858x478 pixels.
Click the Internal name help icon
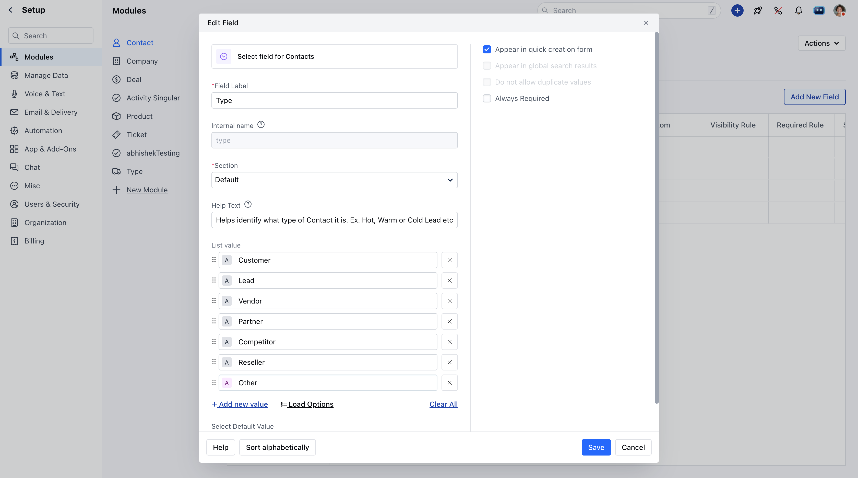pos(261,125)
